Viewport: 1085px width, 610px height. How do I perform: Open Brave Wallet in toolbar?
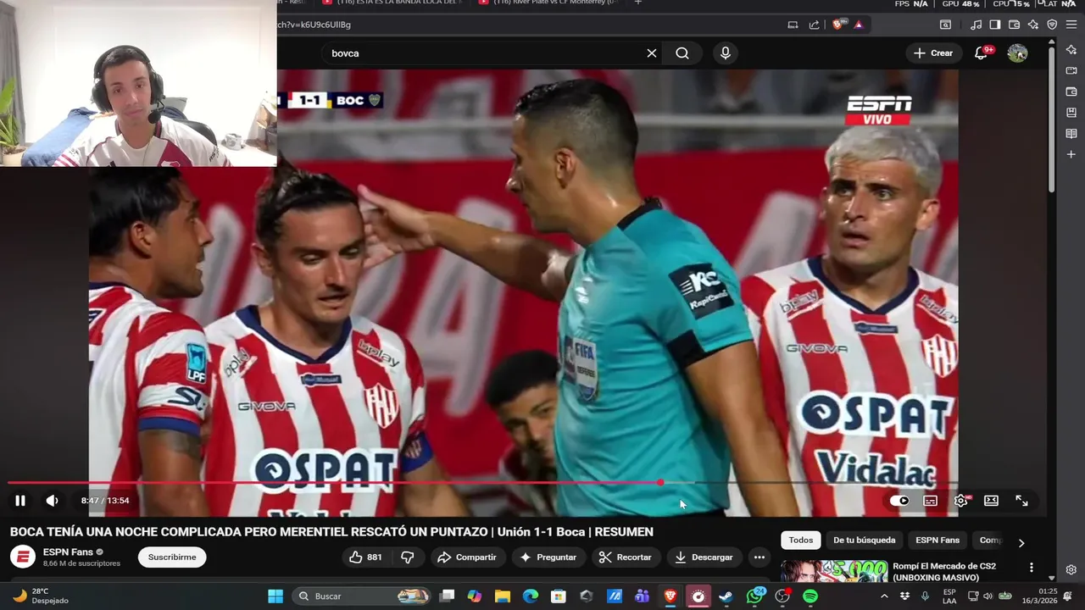tap(1015, 25)
